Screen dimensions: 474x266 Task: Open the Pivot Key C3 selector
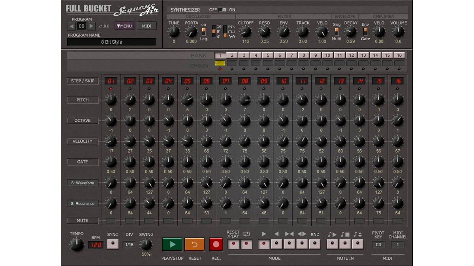pyautogui.click(x=378, y=245)
